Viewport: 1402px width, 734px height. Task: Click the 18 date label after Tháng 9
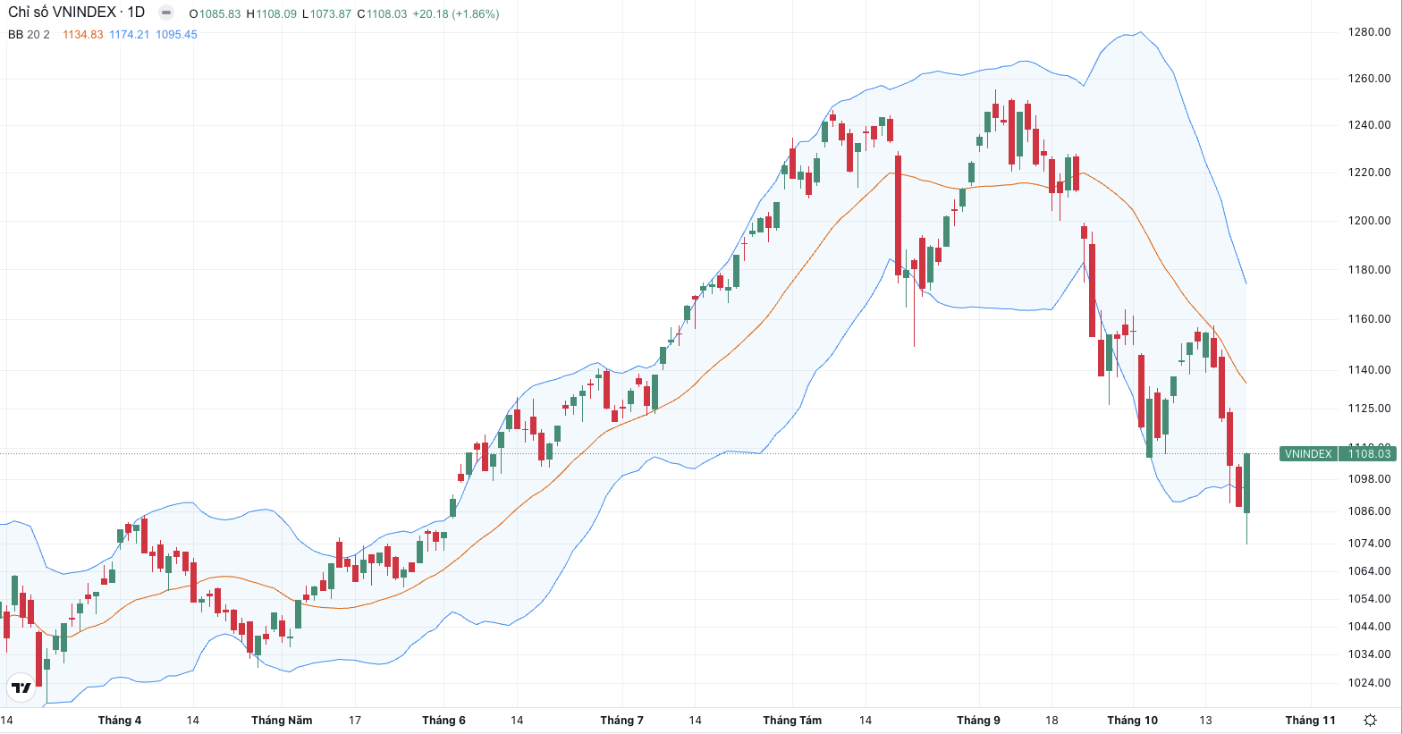(1051, 720)
